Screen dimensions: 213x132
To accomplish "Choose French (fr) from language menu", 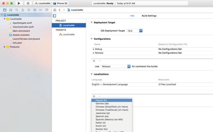I will pyautogui.click(x=112, y=100).
